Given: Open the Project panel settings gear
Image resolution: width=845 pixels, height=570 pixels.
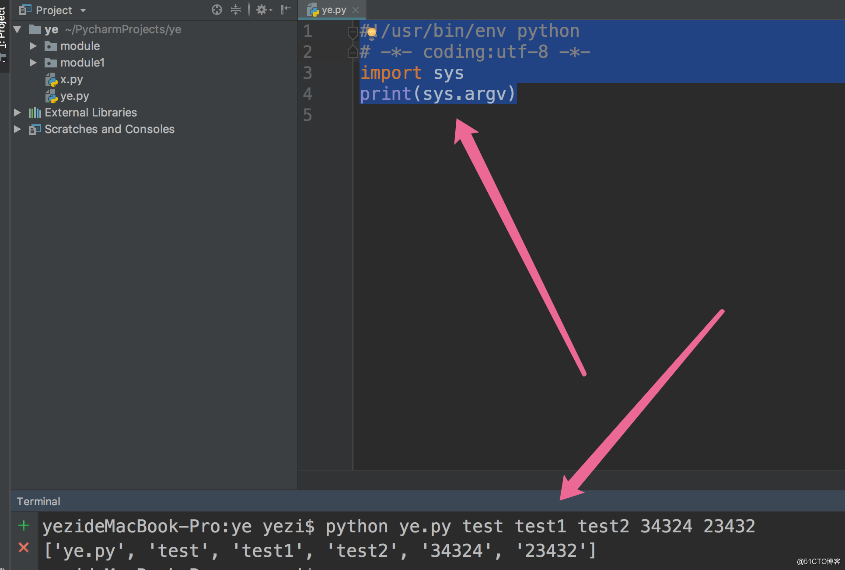Looking at the screenshot, I should coord(262,10).
